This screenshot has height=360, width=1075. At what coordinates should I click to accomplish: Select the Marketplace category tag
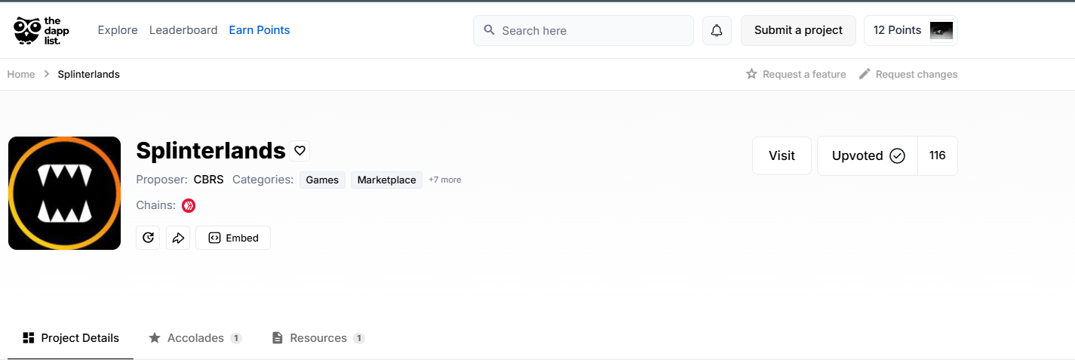pyautogui.click(x=386, y=180)
